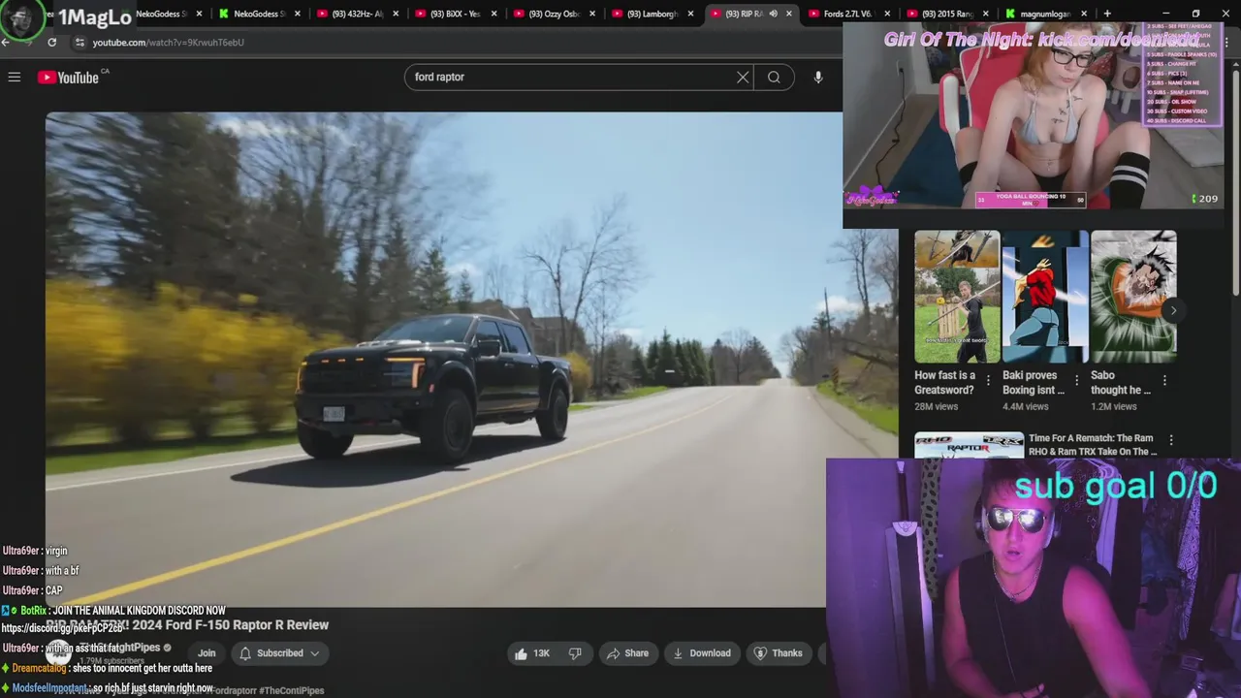Image resolution: width=1241 pixels, height=698 pixels.
Task: Open more options for 'How fast is a Greatsword?'
Action: 988,380
